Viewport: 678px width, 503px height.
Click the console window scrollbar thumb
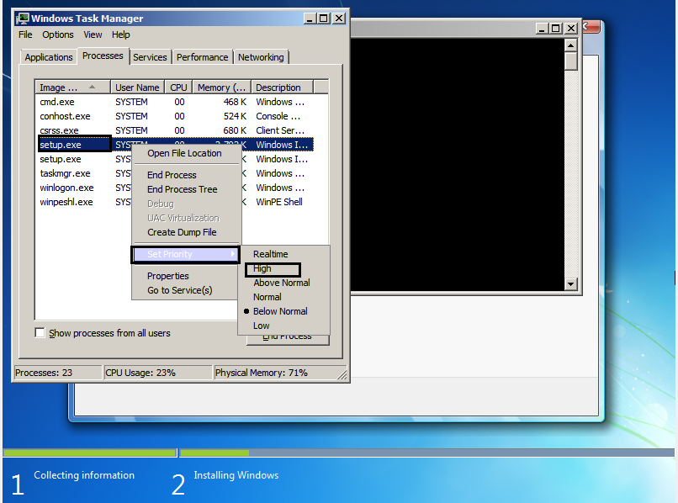571,61
